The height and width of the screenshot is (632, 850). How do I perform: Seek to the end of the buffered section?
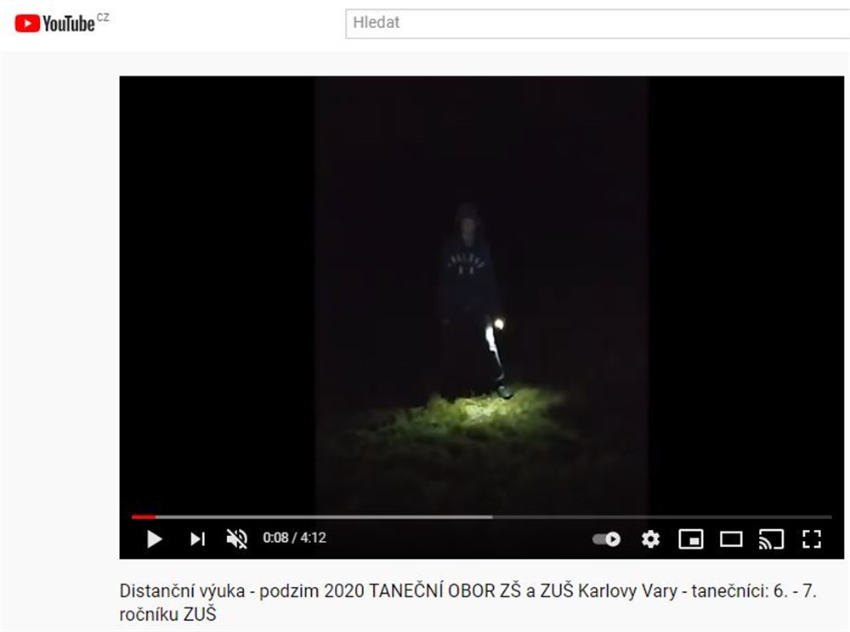pyautogui.click(x=491, y=517)
